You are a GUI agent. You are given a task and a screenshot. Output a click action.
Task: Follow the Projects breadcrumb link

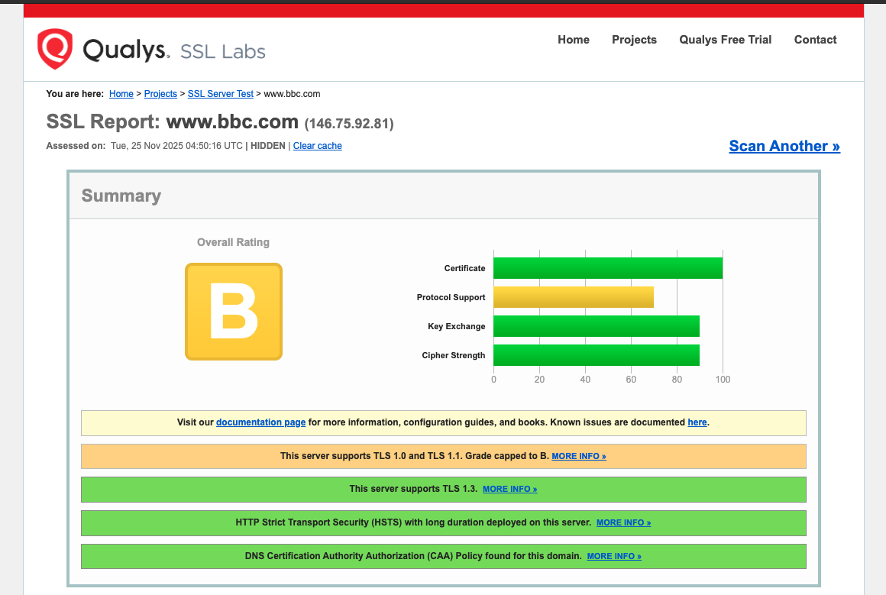click(x=160, y=94)
